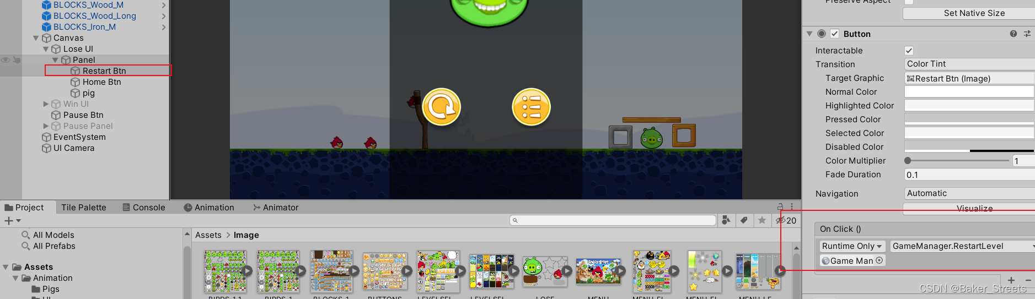The height and width of the screenshot is (299, 1035).
Task: Toggle Preserve Aspect checkbox
Action: click(x=909, y=2)
